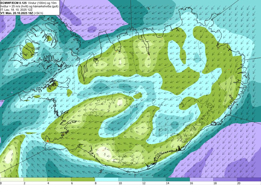This screenshot has height=185, width=261.
Task: Click the title line 'ECMWF/ECM 0.125: Vindur (100m) og 10m'
Action: point(29,3)
